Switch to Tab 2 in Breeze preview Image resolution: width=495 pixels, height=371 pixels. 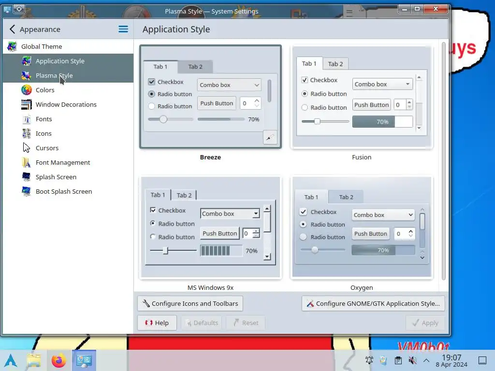195,67
